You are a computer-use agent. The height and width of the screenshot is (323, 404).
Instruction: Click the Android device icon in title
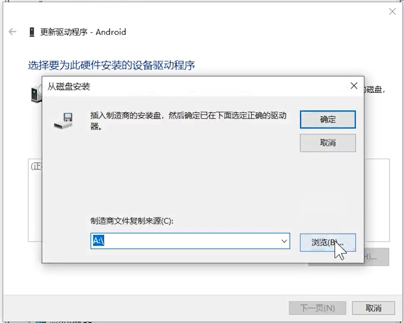pos(31,32)
